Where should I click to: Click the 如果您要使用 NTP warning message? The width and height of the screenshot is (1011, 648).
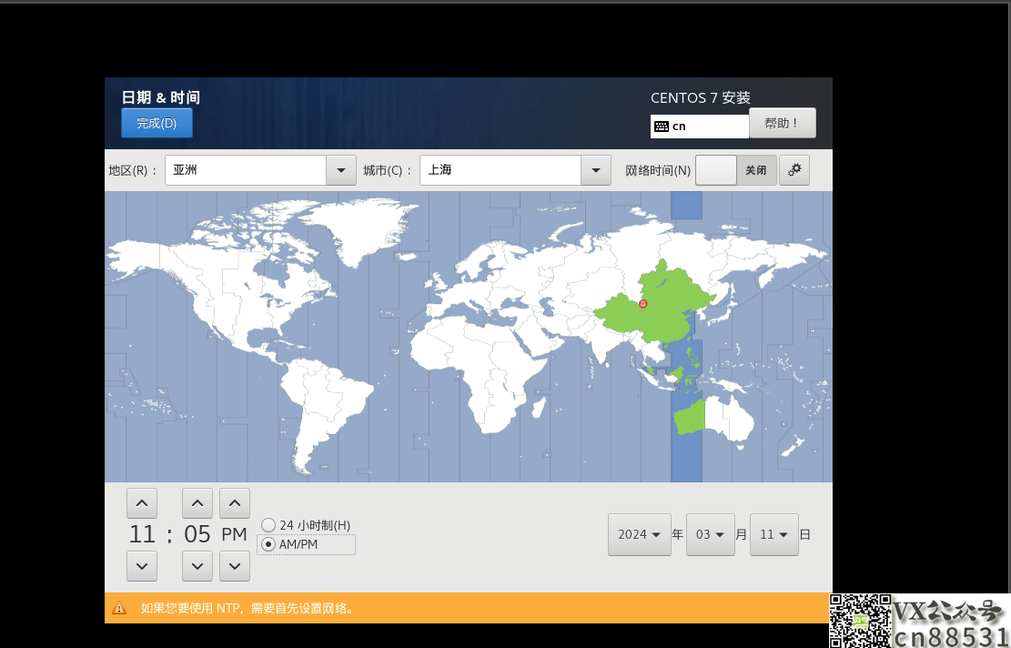click(247, 608)
